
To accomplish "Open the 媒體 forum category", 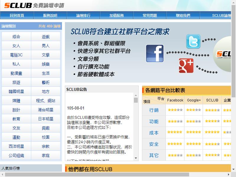I will pyautogui.click(x=16, y=101).
